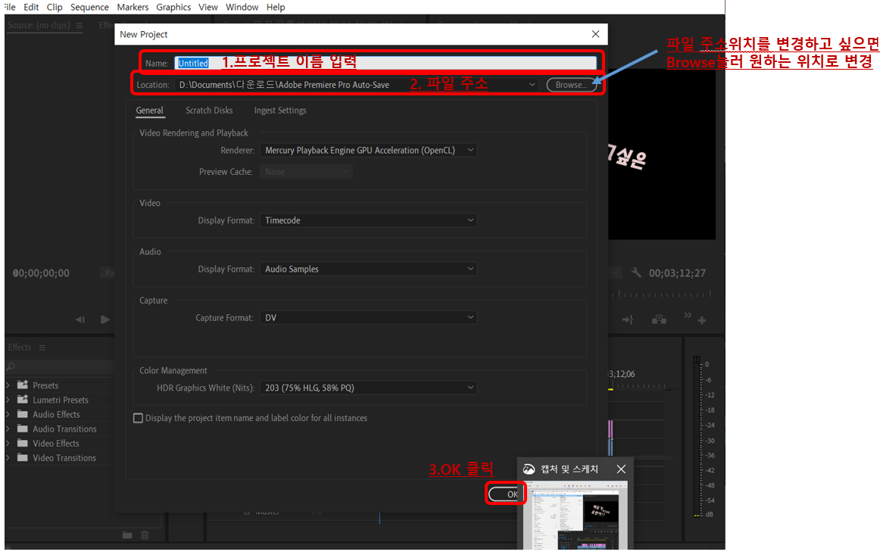Click the Video Transitions folder icon
Image resolution: width=880 pixels, height=558 pixels.
pos(23,457)
